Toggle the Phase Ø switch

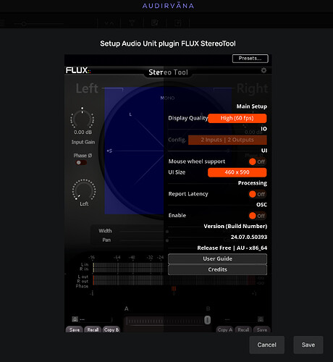pyautogui.click(x=81, y=162)
